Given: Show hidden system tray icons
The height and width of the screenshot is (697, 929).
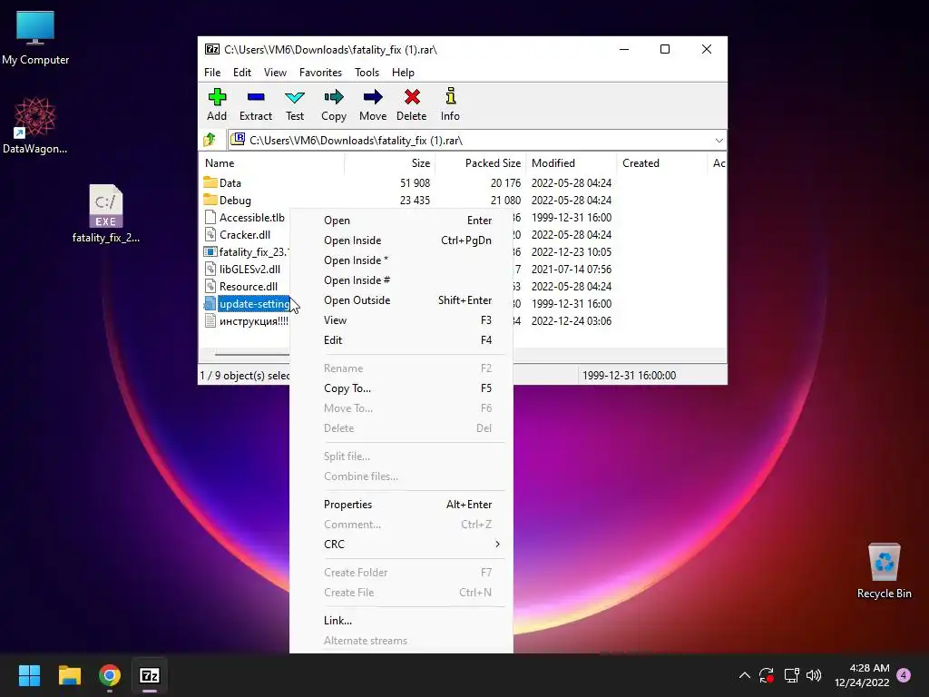Looking at the screenshot, I should click(x=745, y=675).
